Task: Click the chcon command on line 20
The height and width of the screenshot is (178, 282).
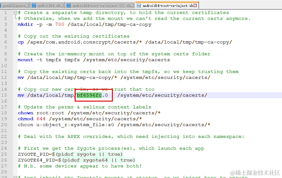Action: click(25, 125)
